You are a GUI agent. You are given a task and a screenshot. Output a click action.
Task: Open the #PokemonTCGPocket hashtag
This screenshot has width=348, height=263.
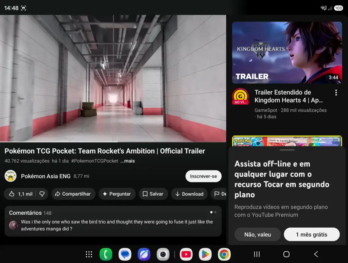(94, 161)
